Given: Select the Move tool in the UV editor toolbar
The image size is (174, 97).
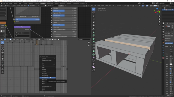Looking at the screenshot, I should click(x=2, y=50).
